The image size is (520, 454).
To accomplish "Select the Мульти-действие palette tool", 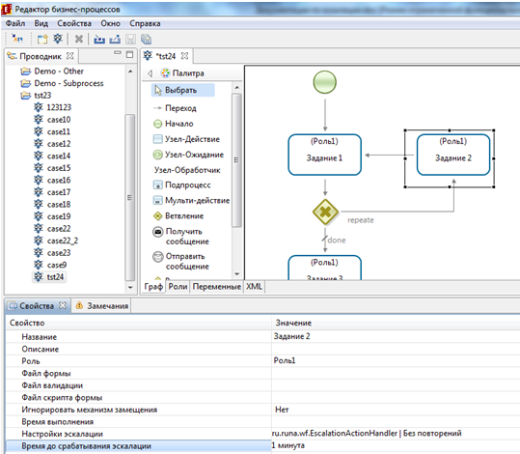I will 191,200.
